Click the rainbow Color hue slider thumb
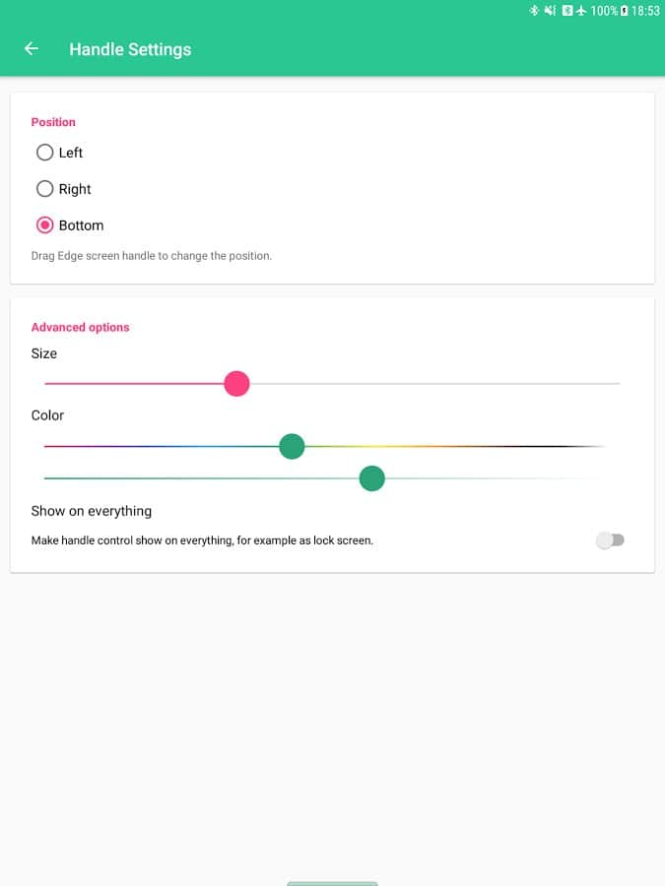Image resolution: width=665 pixels, height=886 pixels. (x=292, y=447)
